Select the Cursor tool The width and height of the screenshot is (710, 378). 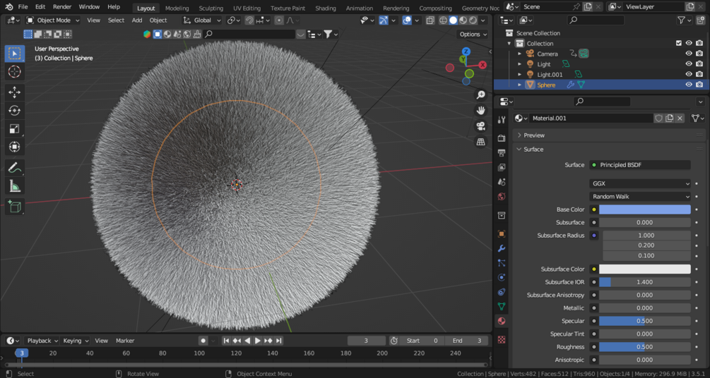(x=15, y=71)
